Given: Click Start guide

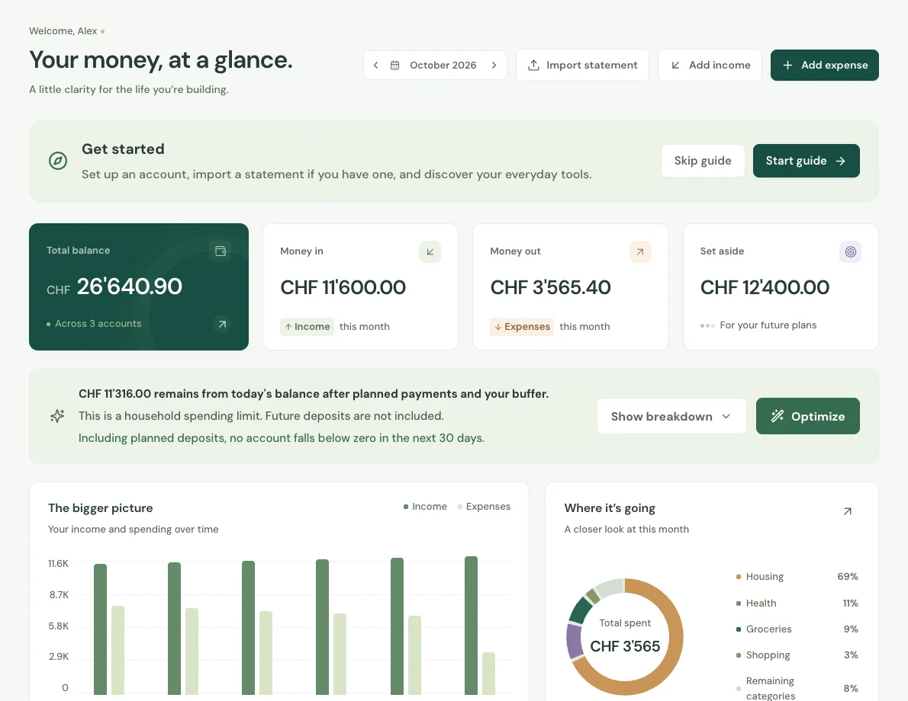Looking at the screenshot, I should coord(806,161).
